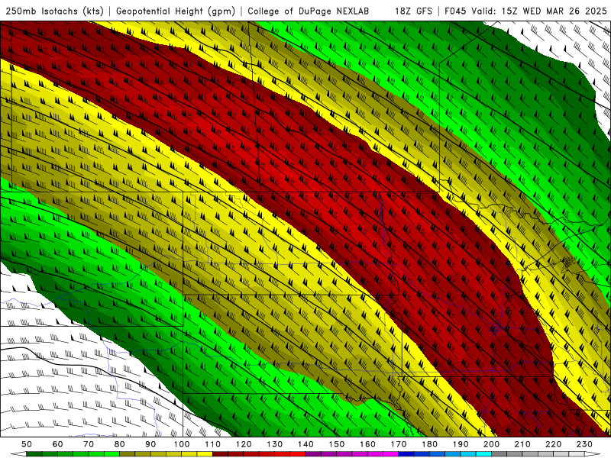Viewport: 611px width, 458px height.
Task: Click the dark purple swatch starting at 140
Action: [313, 454]
